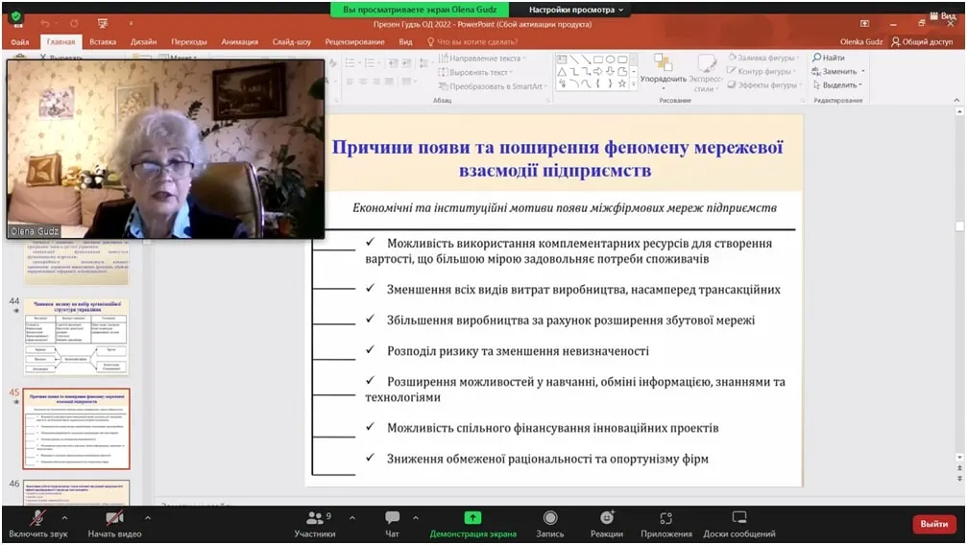Switch to Рецензирование ribbon tab
Screen dimensions: 967x545
[x=354, y=42]
